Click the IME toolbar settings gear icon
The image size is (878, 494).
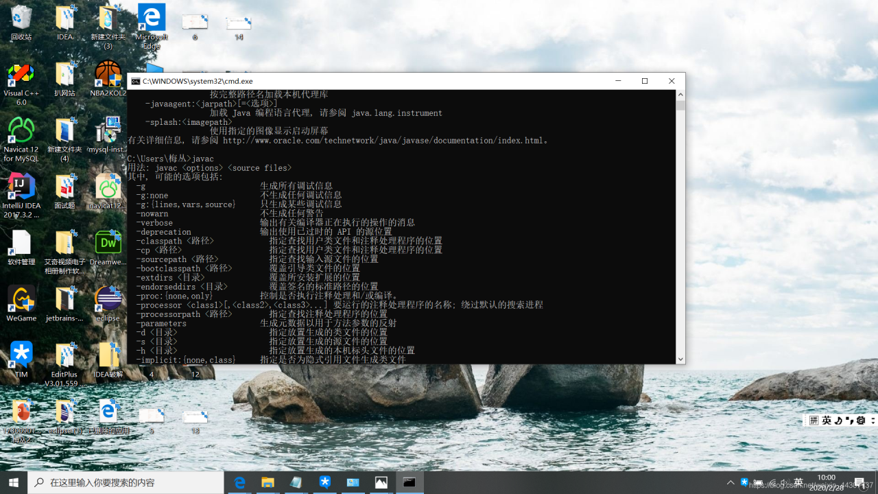[x=861, y=420]
